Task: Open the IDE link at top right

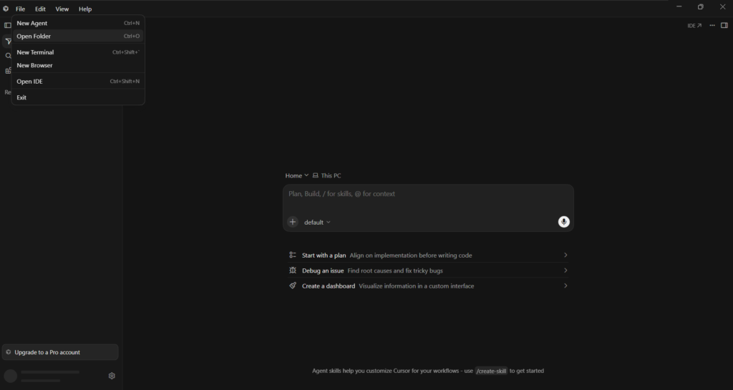Action: tap(694, 26)
